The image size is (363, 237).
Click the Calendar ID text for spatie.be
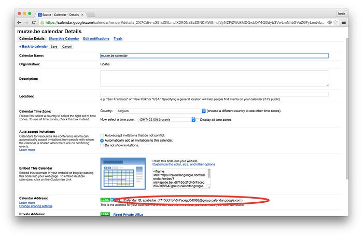(x=183, y=200)
